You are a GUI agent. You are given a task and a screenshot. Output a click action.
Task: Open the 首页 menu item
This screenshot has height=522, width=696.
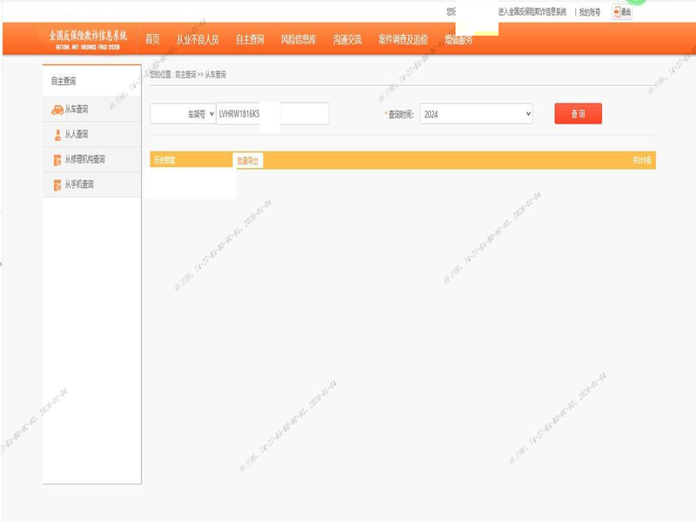pos(152,39)
